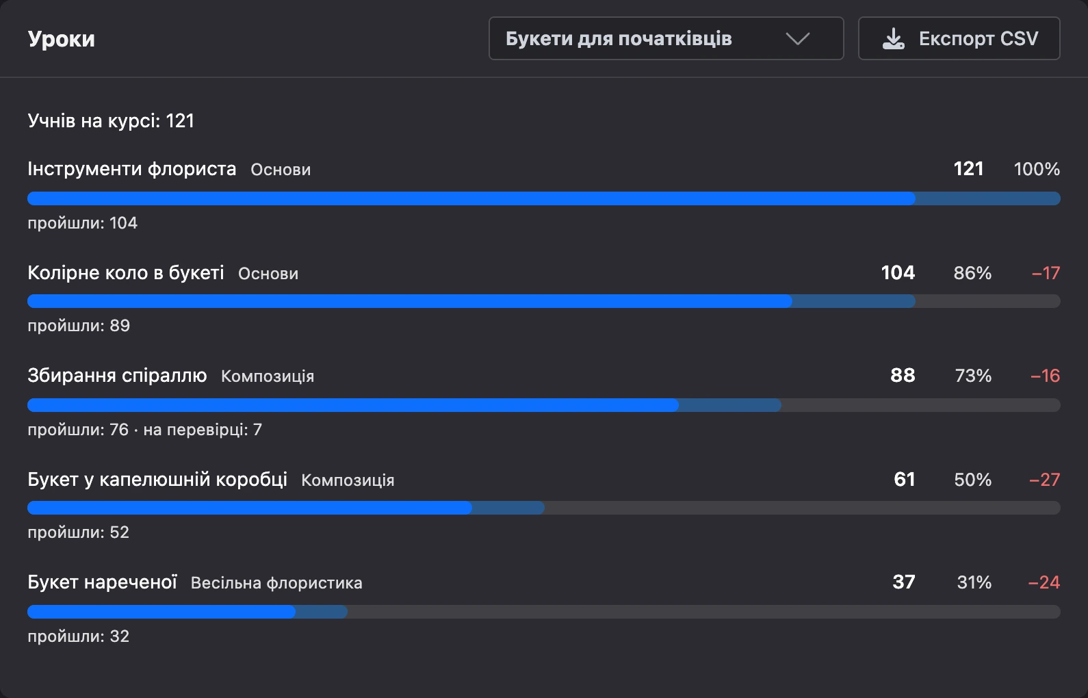Screen dimensions: 1088x698
Task: Click the text пройшли: 32
Action: pos(78,636)
